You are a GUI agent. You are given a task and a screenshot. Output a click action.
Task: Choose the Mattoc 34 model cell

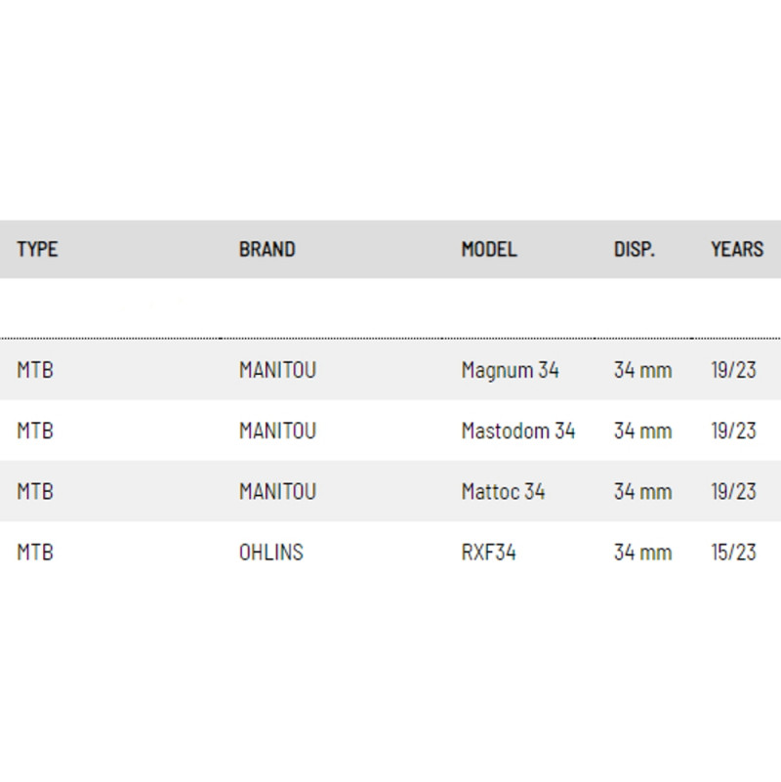(503, 491)
